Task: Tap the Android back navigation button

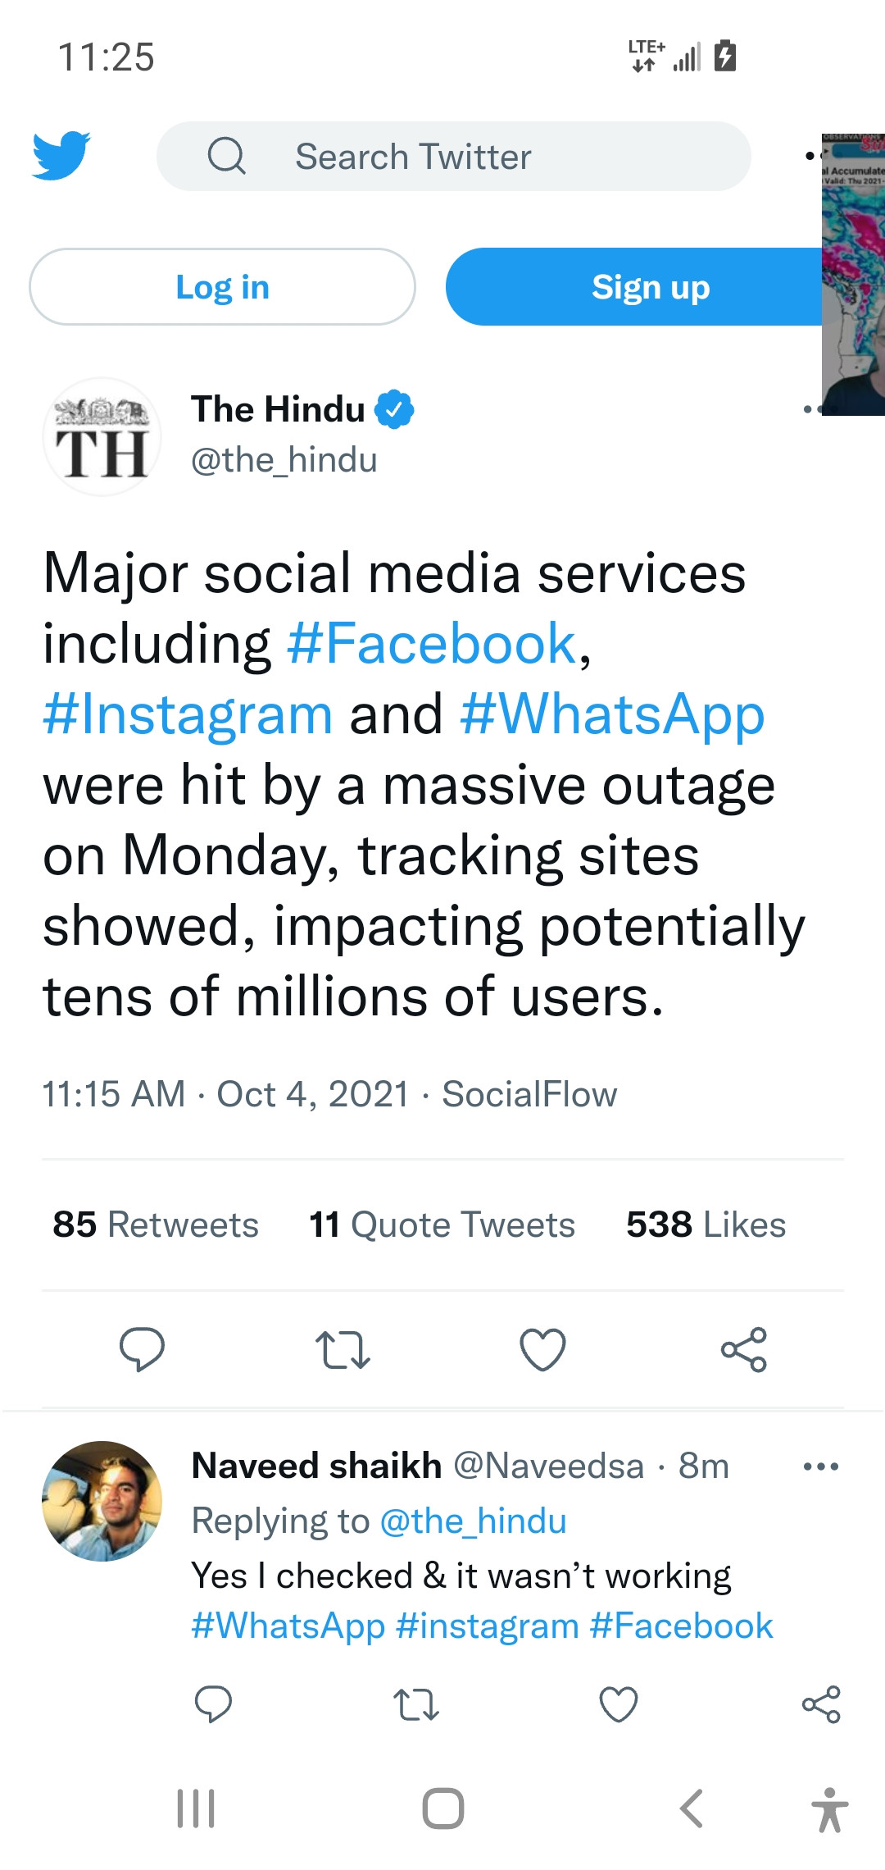Action: tap(692, 1808)
